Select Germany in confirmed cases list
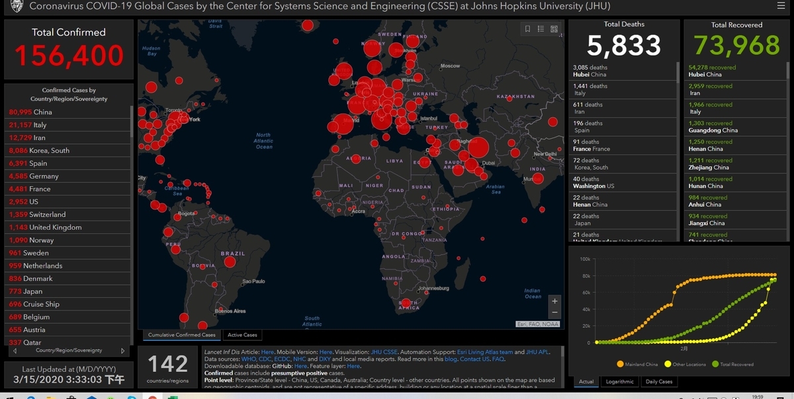This screenshot has width=794, height=399. tap(68, 176)
